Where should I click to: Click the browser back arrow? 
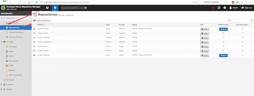click(x=11, y=3)
